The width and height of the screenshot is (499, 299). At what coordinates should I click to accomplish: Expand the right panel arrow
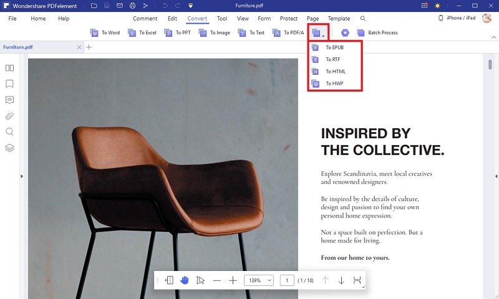click(496, 176)
